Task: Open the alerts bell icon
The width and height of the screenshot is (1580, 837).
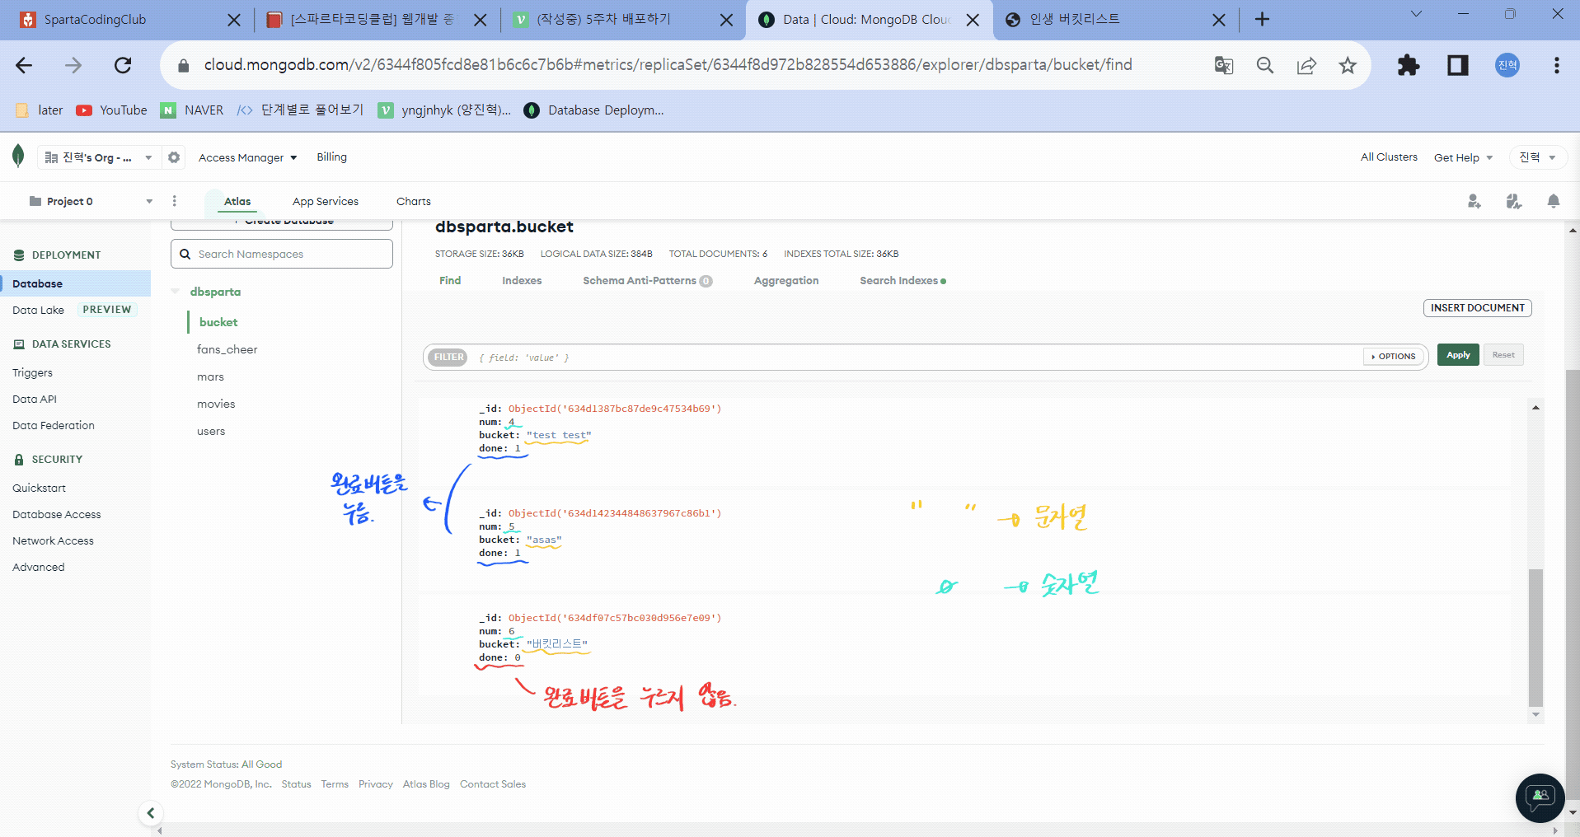Action: (x=1553, y=201)
